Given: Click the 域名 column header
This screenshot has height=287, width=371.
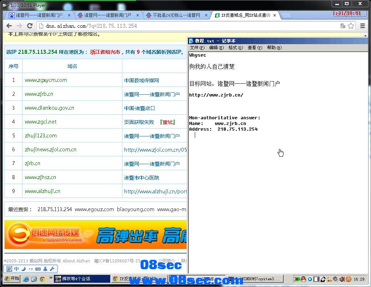Looking at the screenshot, I should (x=72, y=66).
